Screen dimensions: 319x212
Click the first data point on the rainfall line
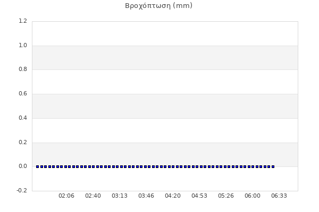coord(37,166)
